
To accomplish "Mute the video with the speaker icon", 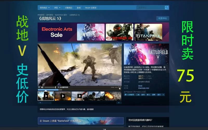I will click(42, 87).
